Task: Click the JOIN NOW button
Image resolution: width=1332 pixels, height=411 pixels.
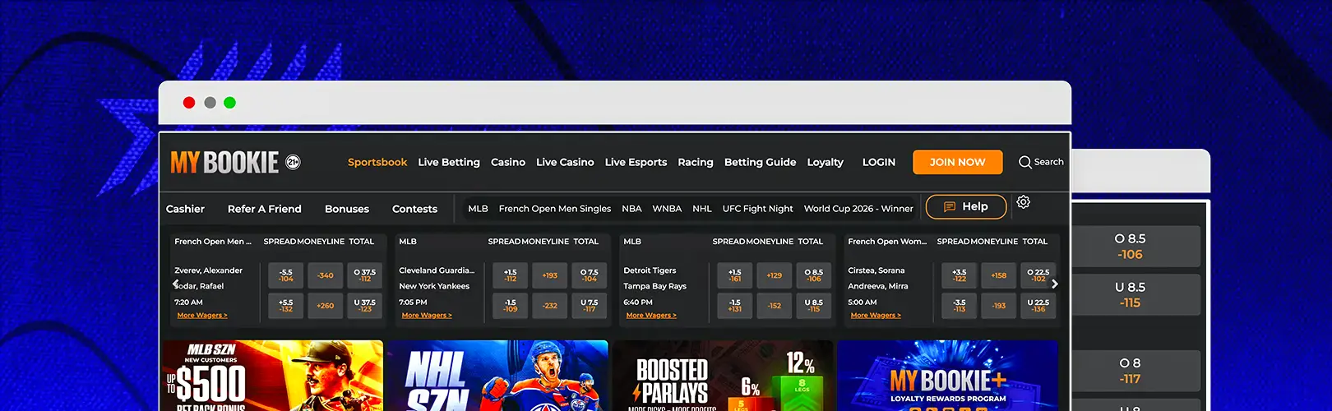Action: pos(958,162)
